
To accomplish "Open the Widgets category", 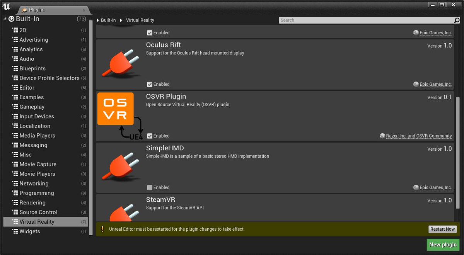I will 46,231.
